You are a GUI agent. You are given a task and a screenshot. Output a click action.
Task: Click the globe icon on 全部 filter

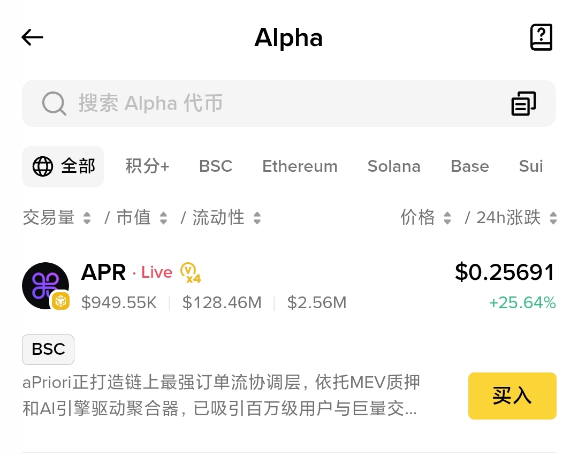pos(43,166)
